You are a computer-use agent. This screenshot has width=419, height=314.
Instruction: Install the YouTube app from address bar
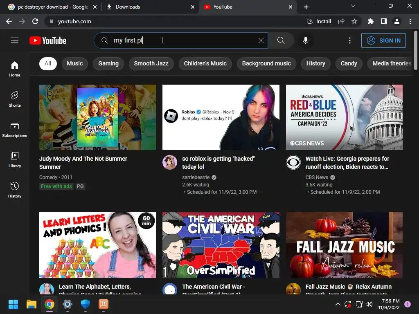[319, 21]
